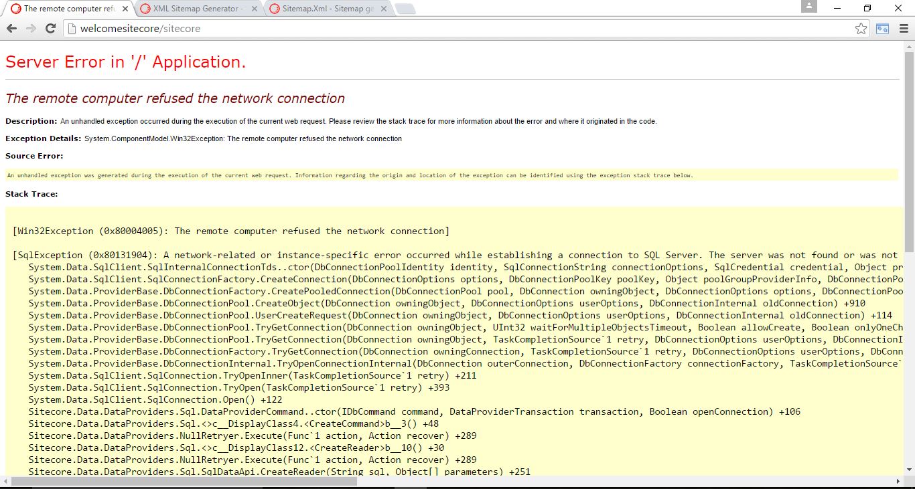
Task: Reload the current error page
Action: (50, 29)
